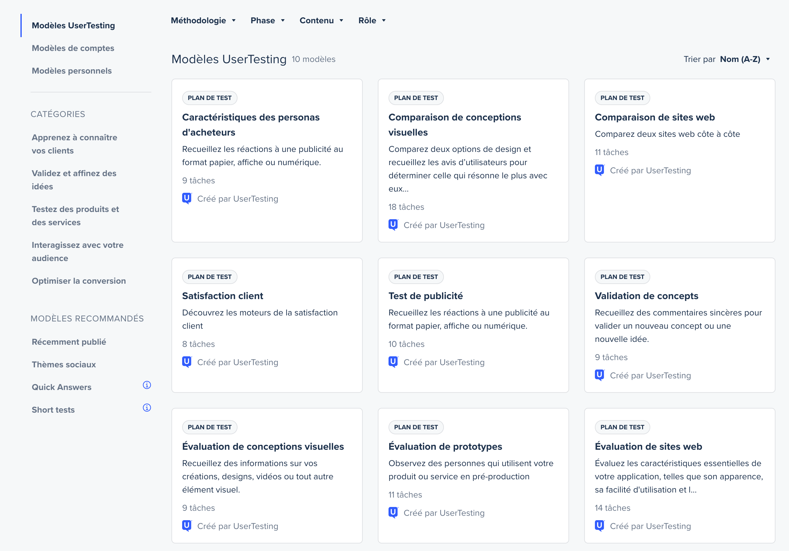Select category Optimiser la conversion
Image resolution: width=789 pixels, height=551 pixels.
pyautogui.click(x=79, y=281)
